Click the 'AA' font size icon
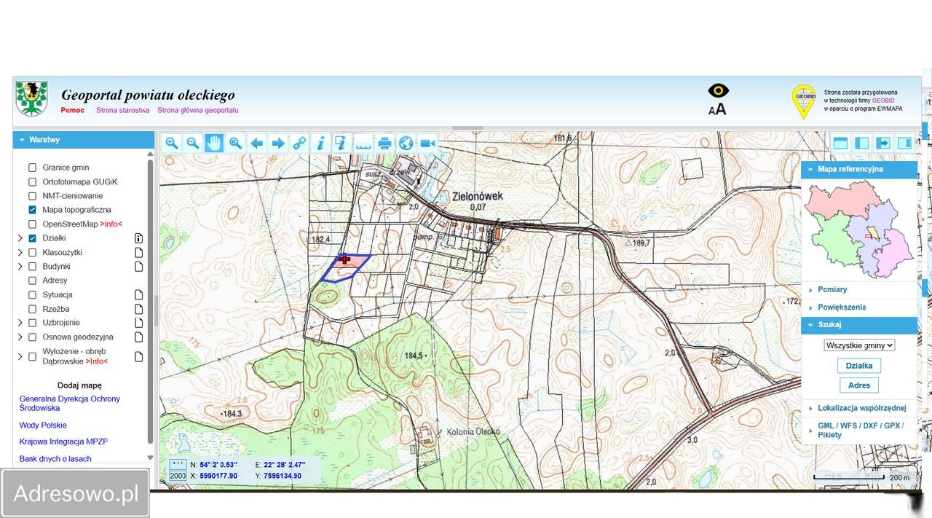This screenshot has width=932, height=518. (717, 109)
